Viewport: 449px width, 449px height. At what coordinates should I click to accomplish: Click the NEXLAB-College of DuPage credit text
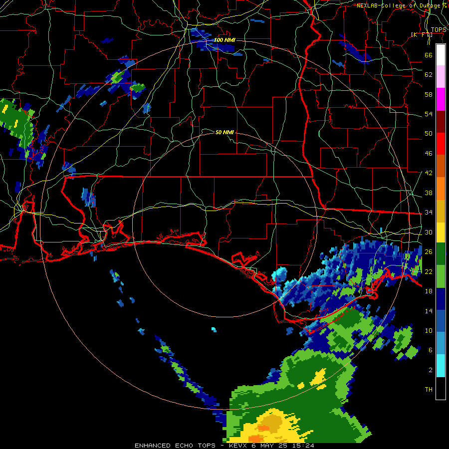[402, 5]
